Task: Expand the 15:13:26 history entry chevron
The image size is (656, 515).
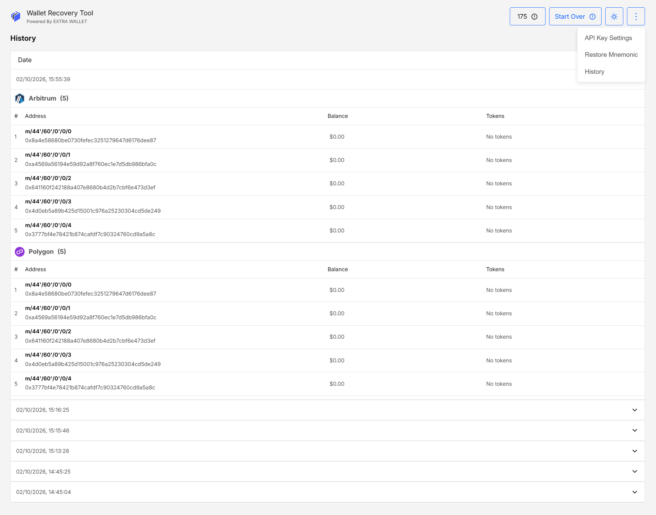Action: click(635, 451)
